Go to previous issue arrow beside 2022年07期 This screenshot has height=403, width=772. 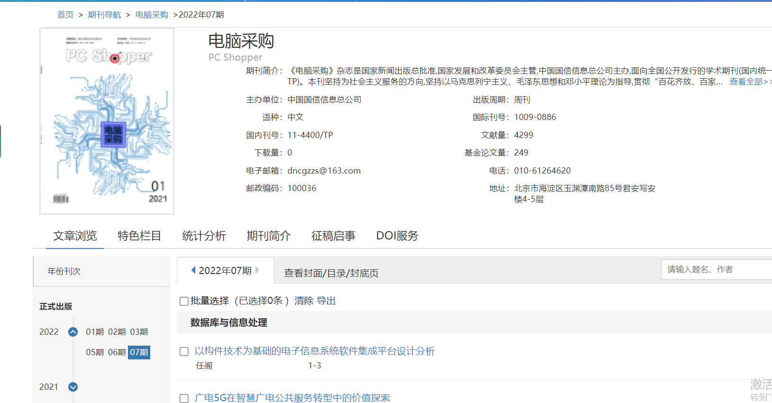[x=193, y=270]
